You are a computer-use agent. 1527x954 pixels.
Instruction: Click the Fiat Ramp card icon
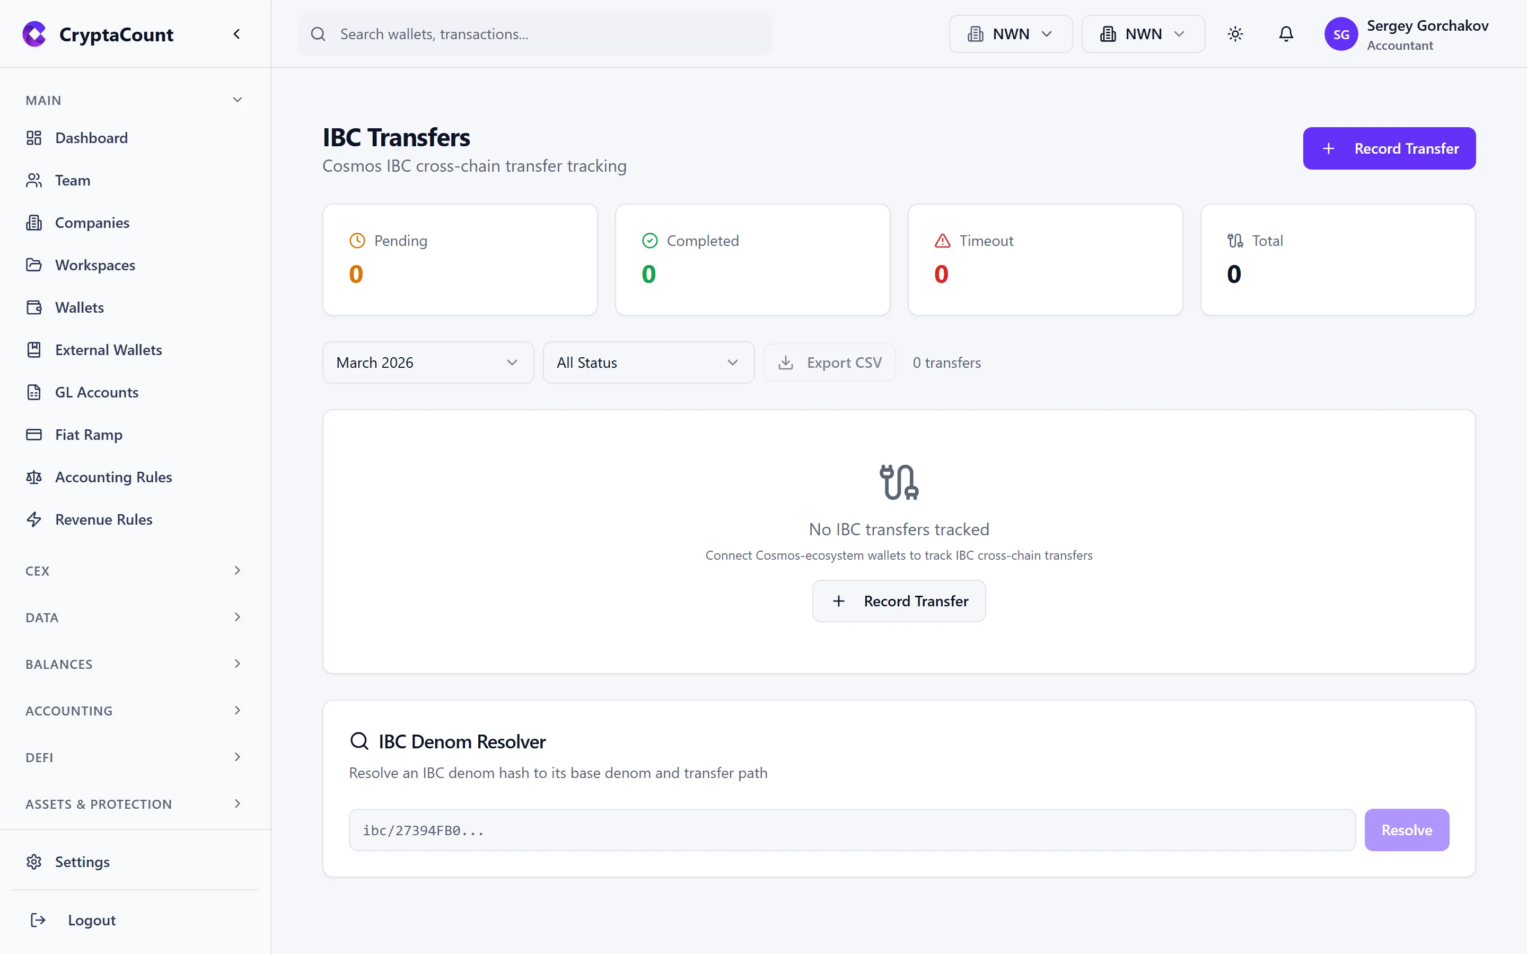point(34,435)
